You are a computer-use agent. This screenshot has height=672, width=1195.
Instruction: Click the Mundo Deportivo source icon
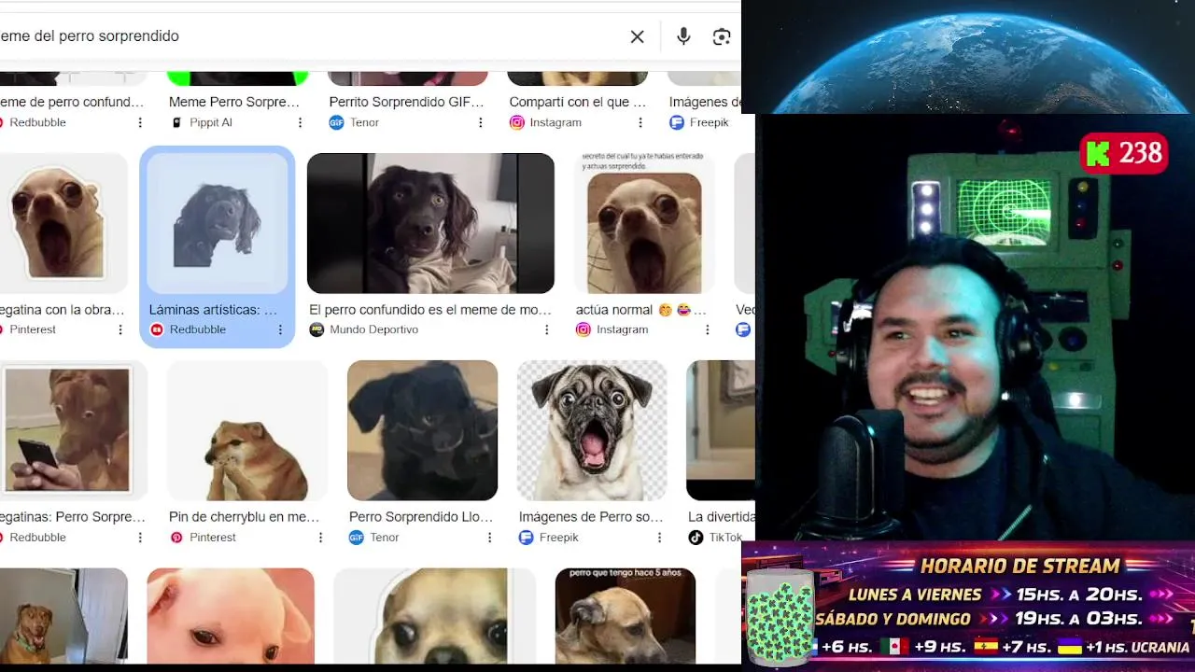tap(316, 329)
